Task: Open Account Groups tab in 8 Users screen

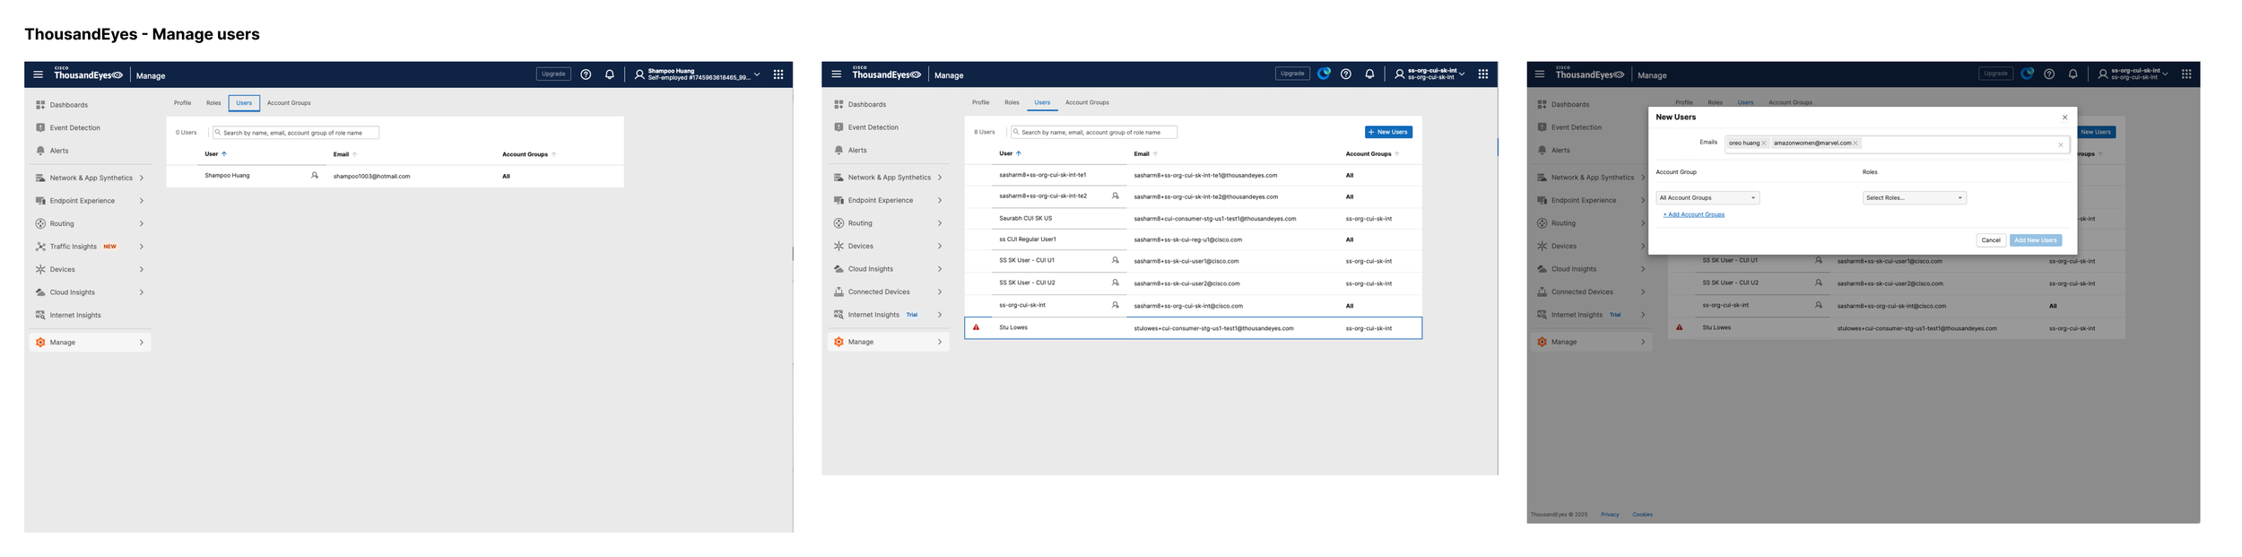Action: pyautogui.click(x=1087, y=102)
